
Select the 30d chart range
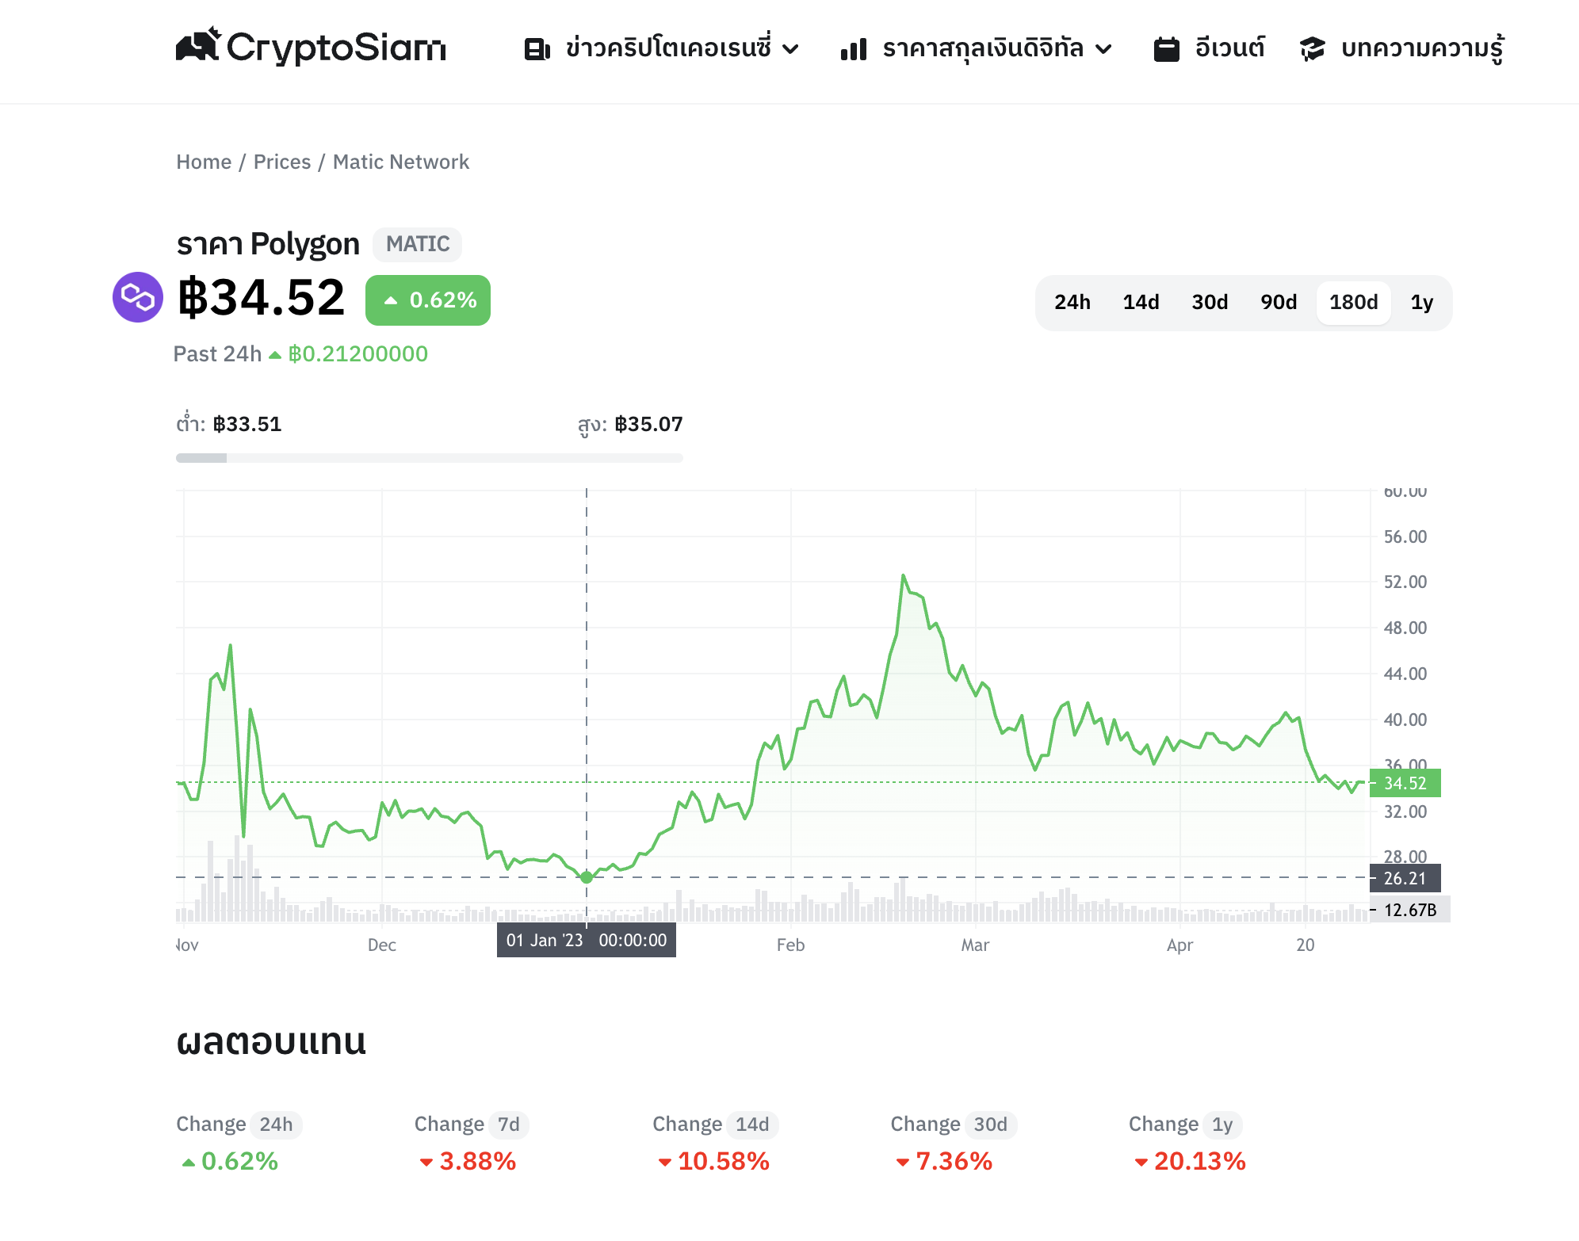[x=1210, y=303]
